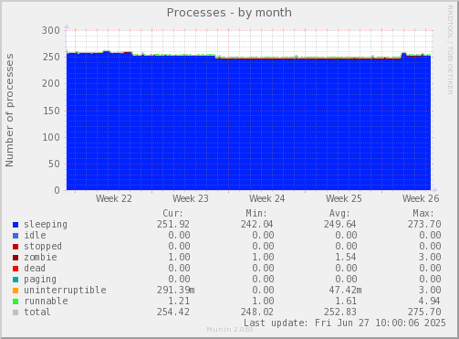The height and width of the screenshot is (339, 459).
Task: Click the zombie legend dark red swatch
Action: pos(16,258)
